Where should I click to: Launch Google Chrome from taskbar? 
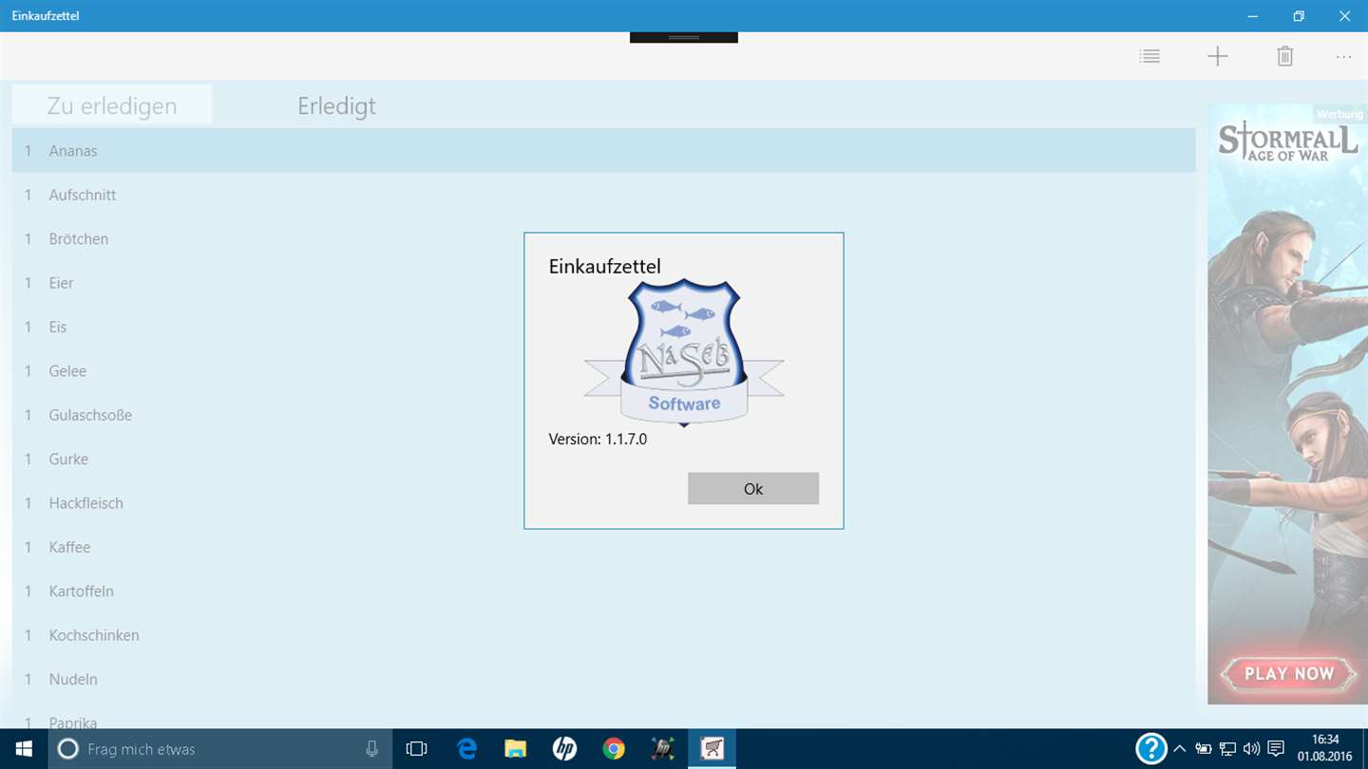(x=614, y=749)
